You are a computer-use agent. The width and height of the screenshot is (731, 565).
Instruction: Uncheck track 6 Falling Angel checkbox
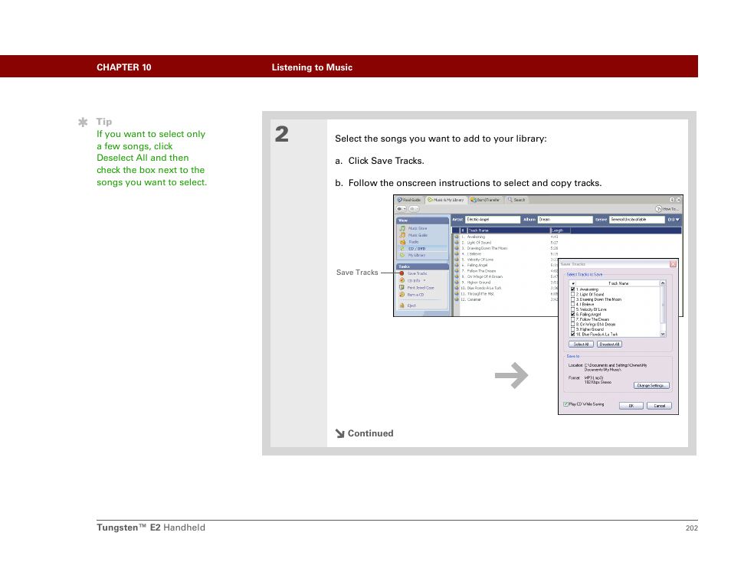coord(573,315)
